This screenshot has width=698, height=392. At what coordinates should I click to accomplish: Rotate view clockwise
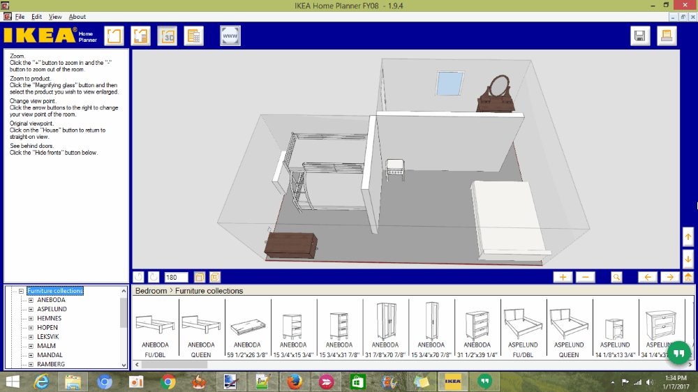(x=154, y=277)
